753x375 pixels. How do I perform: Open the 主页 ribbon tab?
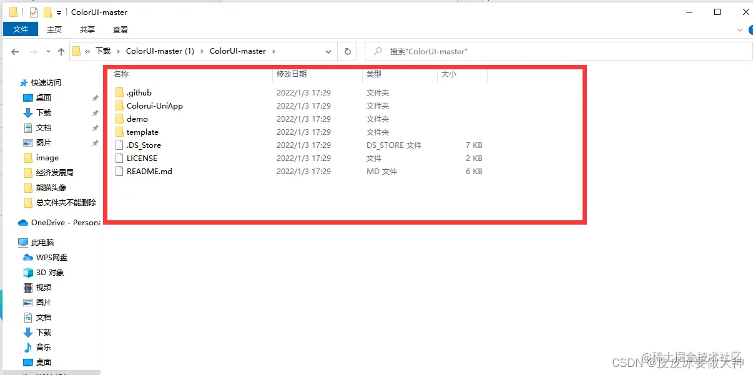54,29
